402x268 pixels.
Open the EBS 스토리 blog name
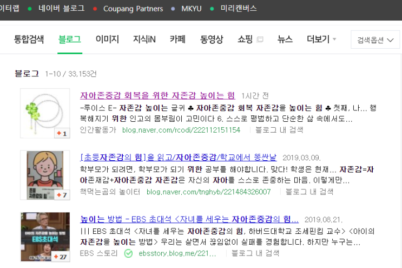[x=98, y=253]
